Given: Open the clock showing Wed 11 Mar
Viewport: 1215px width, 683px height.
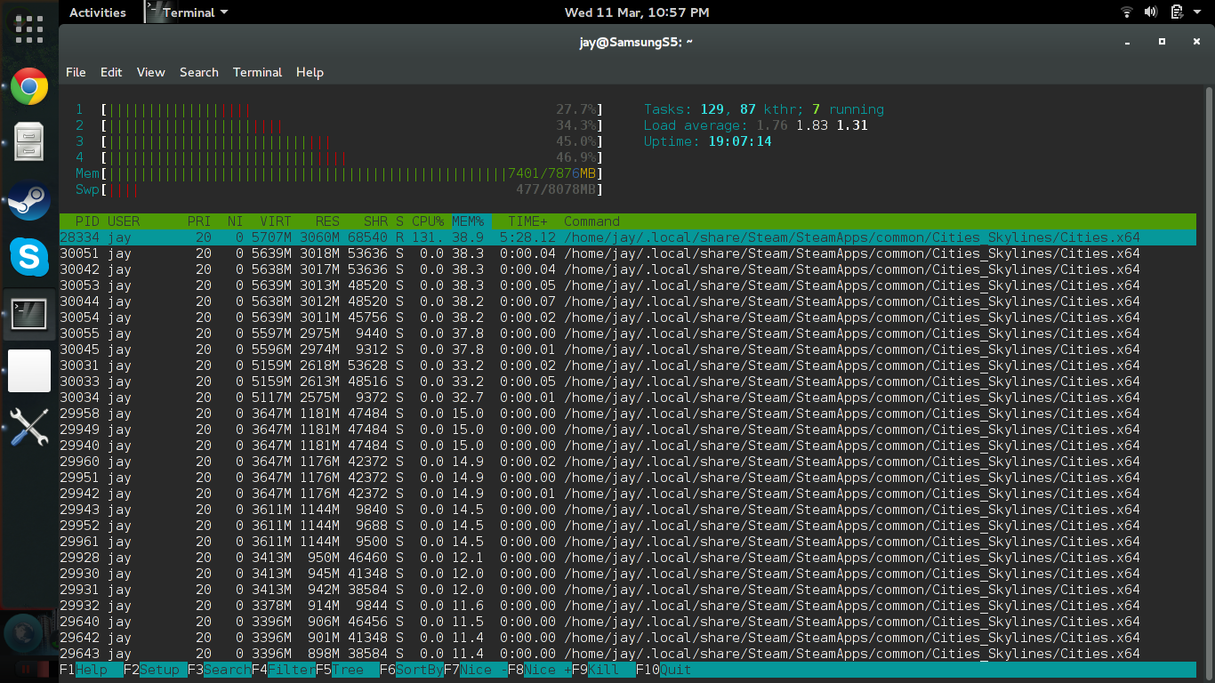Looking at the screenshot, I should (x=637, y=12).
